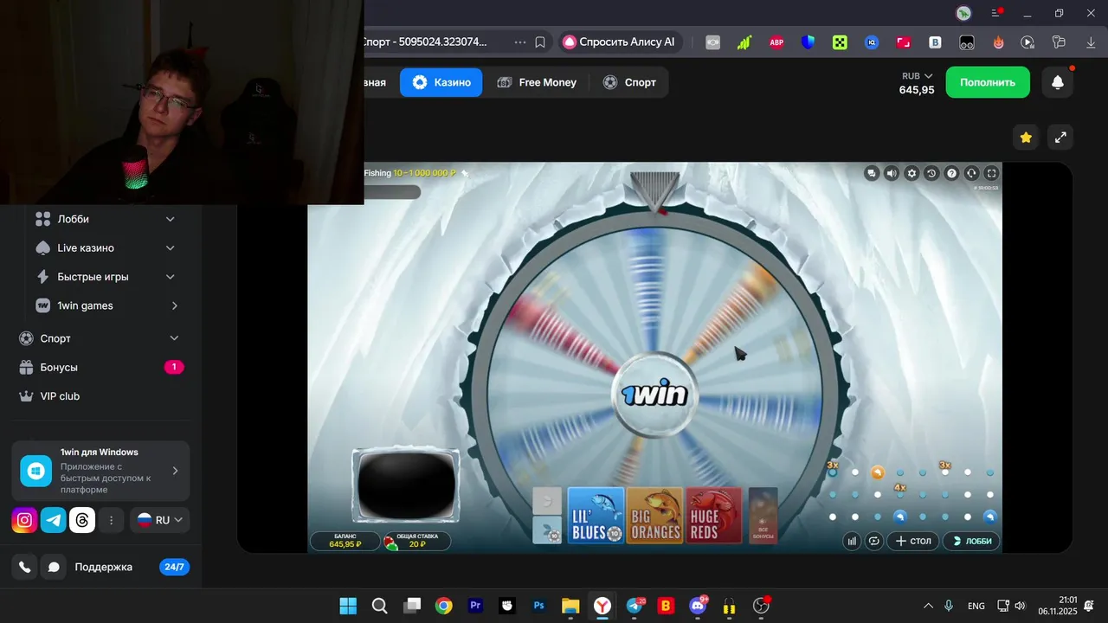This screenshot has height=623, width=1108.
Task: Expand the Спорт sidebar section
Action: (100, 338)
